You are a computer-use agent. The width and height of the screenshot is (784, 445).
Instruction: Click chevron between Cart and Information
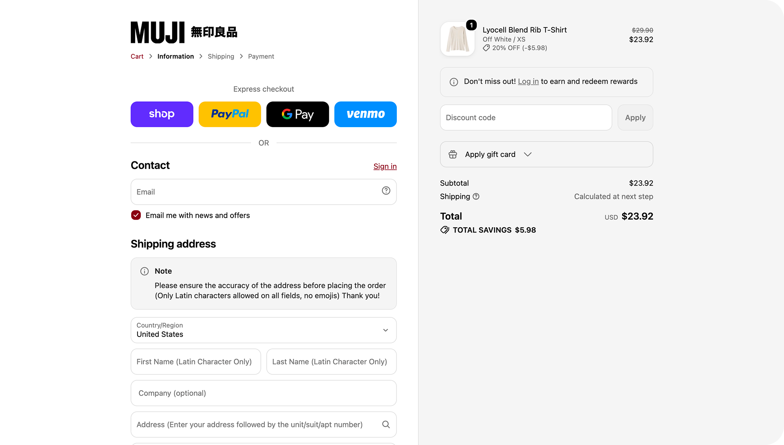click(x=151, y=56)
